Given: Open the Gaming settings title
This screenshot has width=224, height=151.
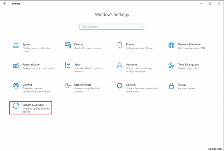Looking at the screenshot, I should pos(27,85).
